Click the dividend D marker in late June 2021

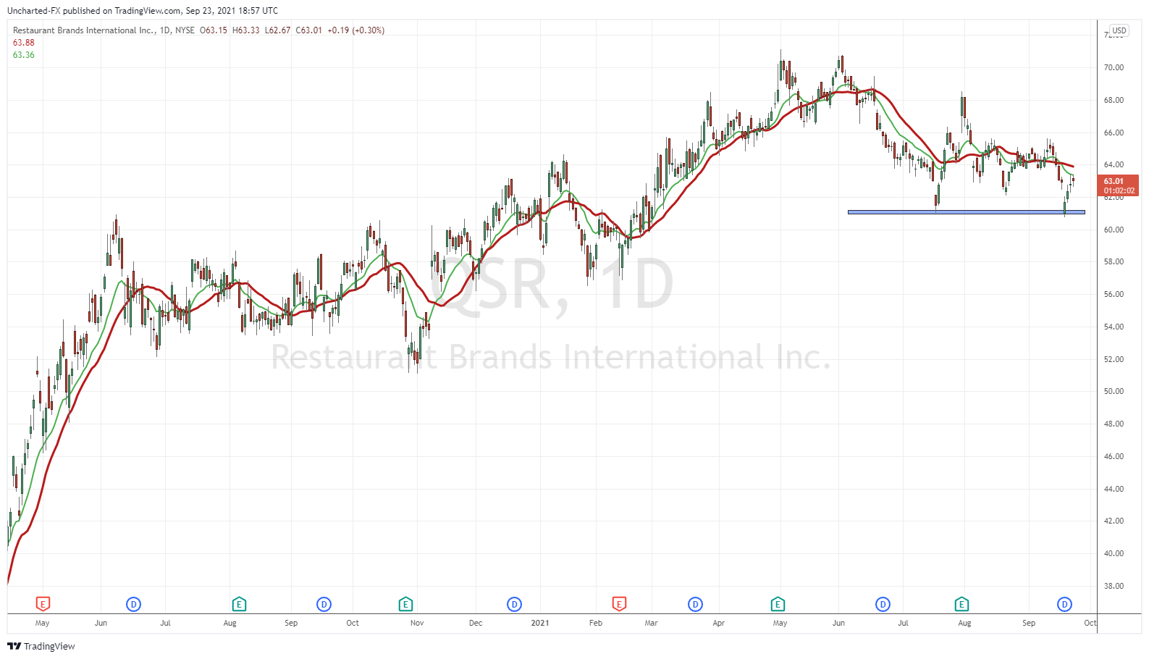pos(883,604)
